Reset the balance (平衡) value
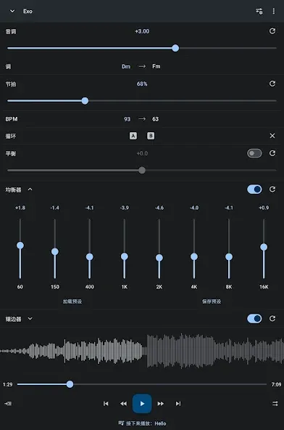This screenshot has height=430, width=284. [272, 153]
